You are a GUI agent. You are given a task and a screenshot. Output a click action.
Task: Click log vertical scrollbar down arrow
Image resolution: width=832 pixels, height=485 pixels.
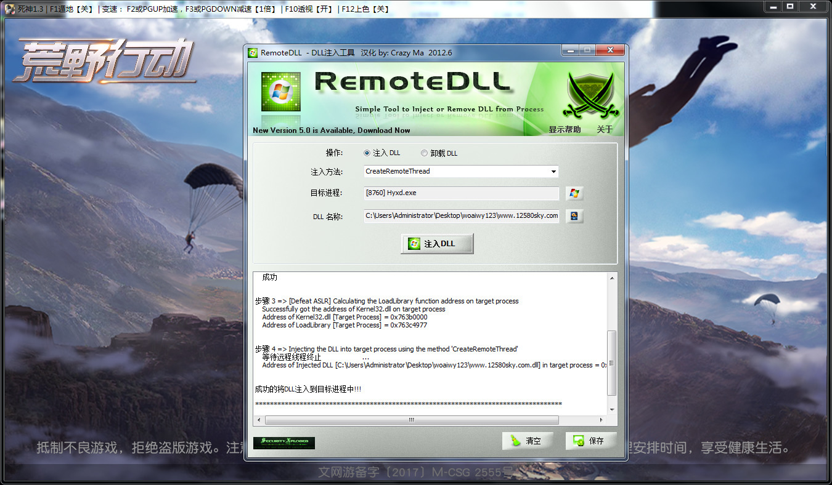[x=612, y=409]
